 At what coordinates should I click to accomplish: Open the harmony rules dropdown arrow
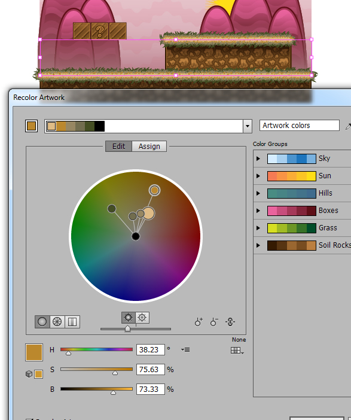tap(248, 126)
